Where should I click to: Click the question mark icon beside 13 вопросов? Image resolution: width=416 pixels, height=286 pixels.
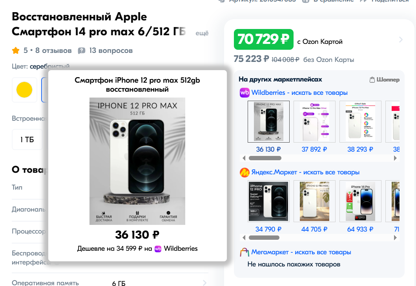pyautogui.click(x=82, y=51)
